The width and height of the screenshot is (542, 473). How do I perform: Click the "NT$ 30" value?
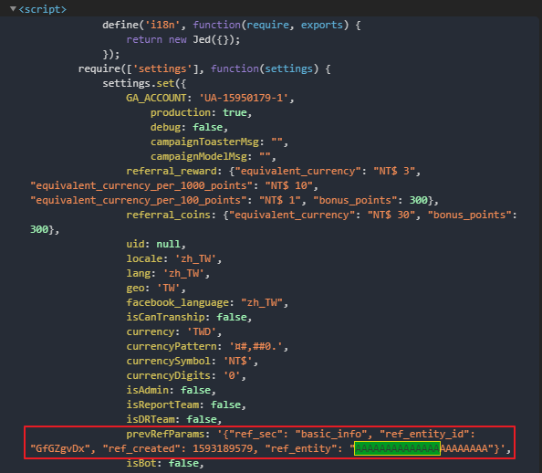pos(391,215)
